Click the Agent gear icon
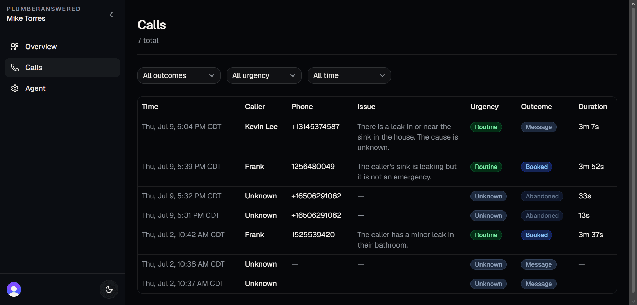Viewport: 637px width, 305px height. click(x=15, y=88)
